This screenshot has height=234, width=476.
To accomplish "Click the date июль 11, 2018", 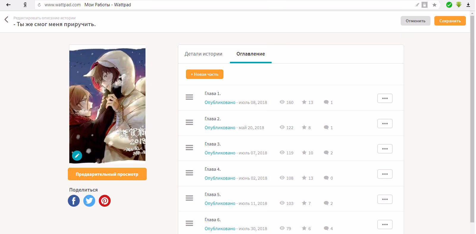I will [x=253, y=203].
